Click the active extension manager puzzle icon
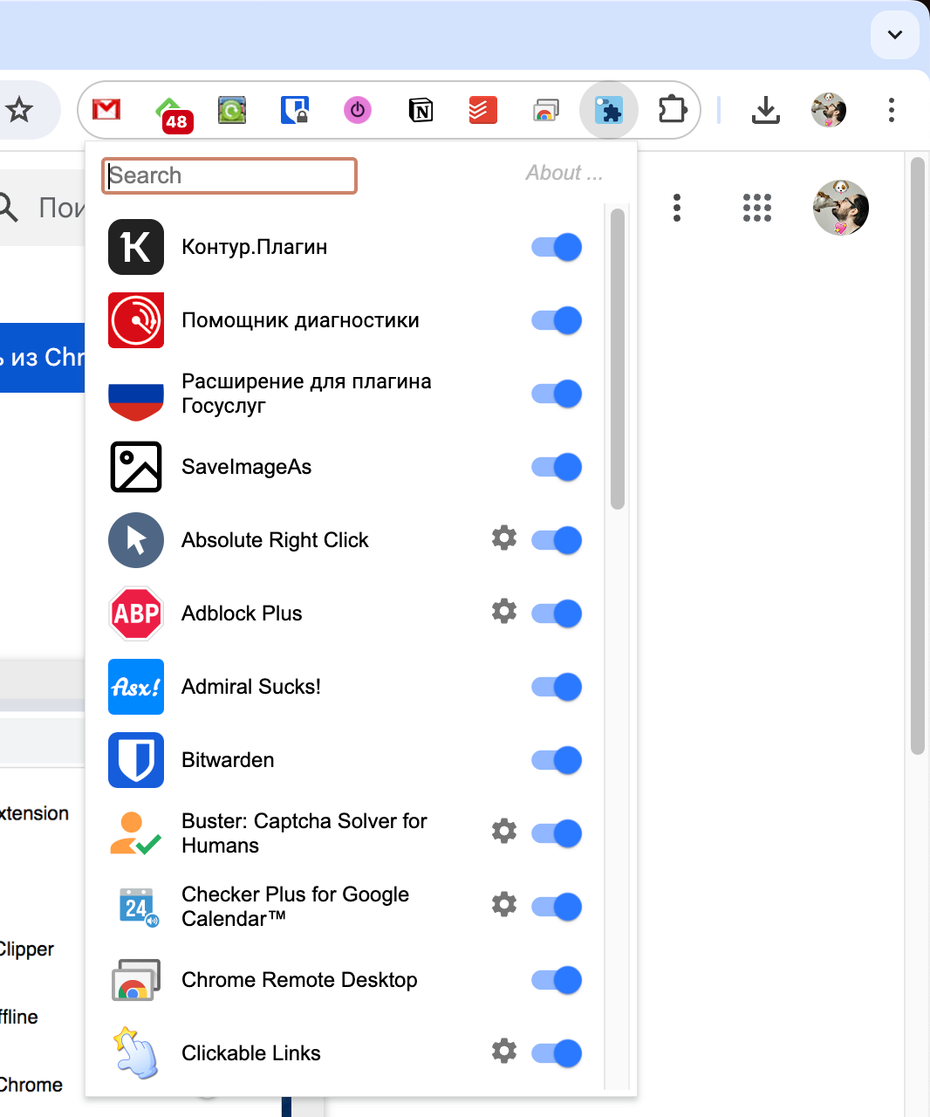The width and height of the screenshot is (930, 1117). 609,110
